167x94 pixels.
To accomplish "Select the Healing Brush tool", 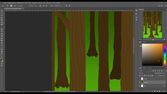I will coord(2,24).
